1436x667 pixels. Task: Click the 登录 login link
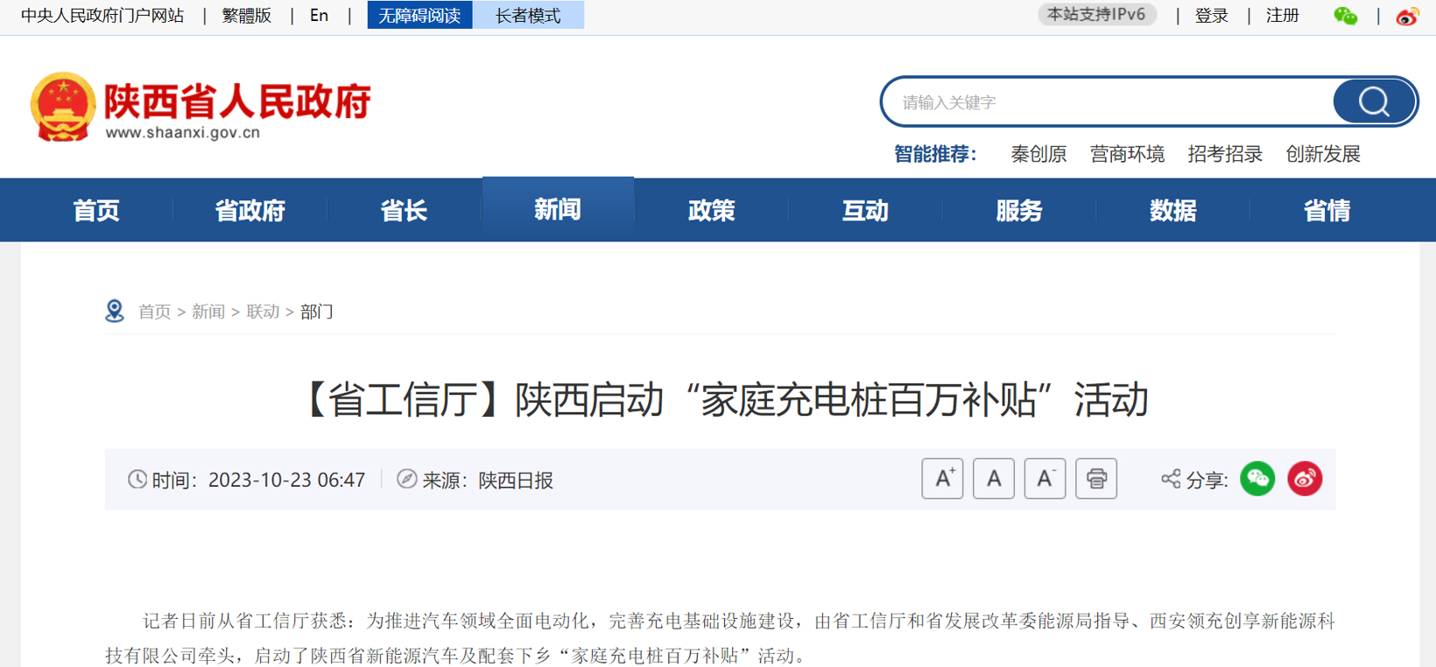click(x=1212, y=16)
